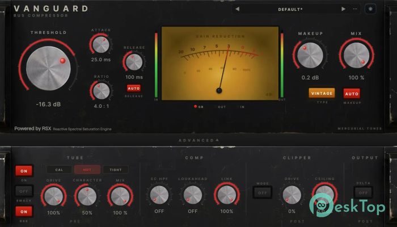Click the Tube Mix knob
The width and height of the screenshot is (397, 227).
(120, 196)
